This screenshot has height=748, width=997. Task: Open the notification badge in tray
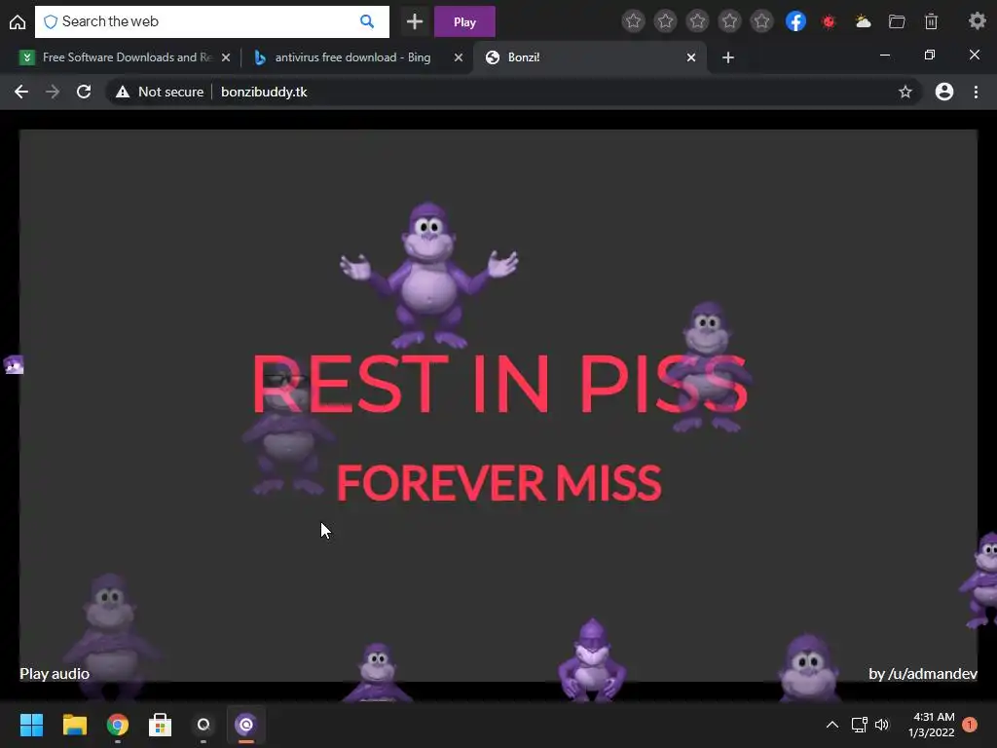point(970,725)
